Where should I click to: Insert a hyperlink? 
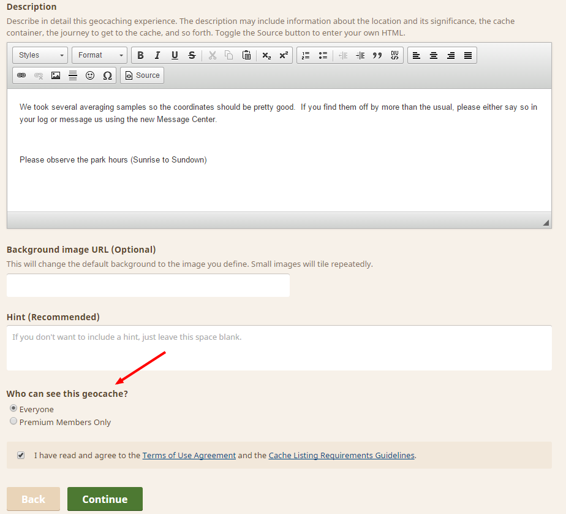(21, 75)
